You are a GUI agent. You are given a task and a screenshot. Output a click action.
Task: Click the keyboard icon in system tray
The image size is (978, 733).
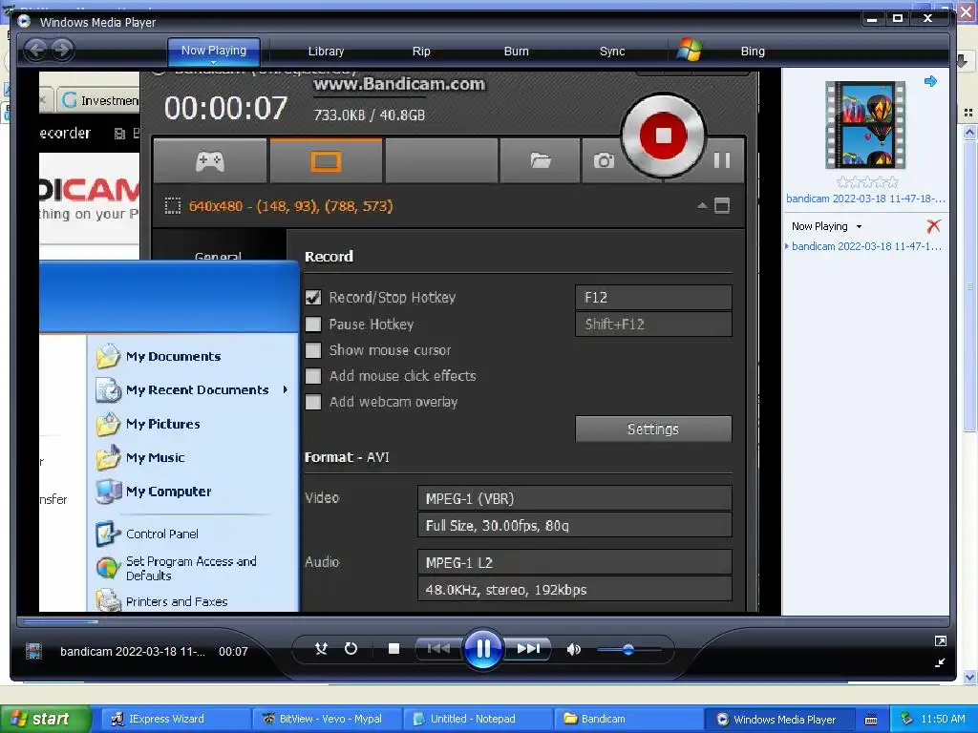871,720
